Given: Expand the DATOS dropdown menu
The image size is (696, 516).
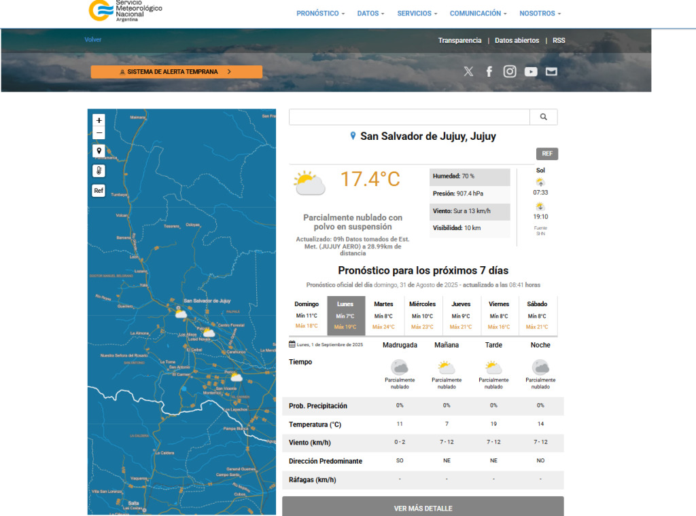Looking at the screenshot, I should coord(370,14).
